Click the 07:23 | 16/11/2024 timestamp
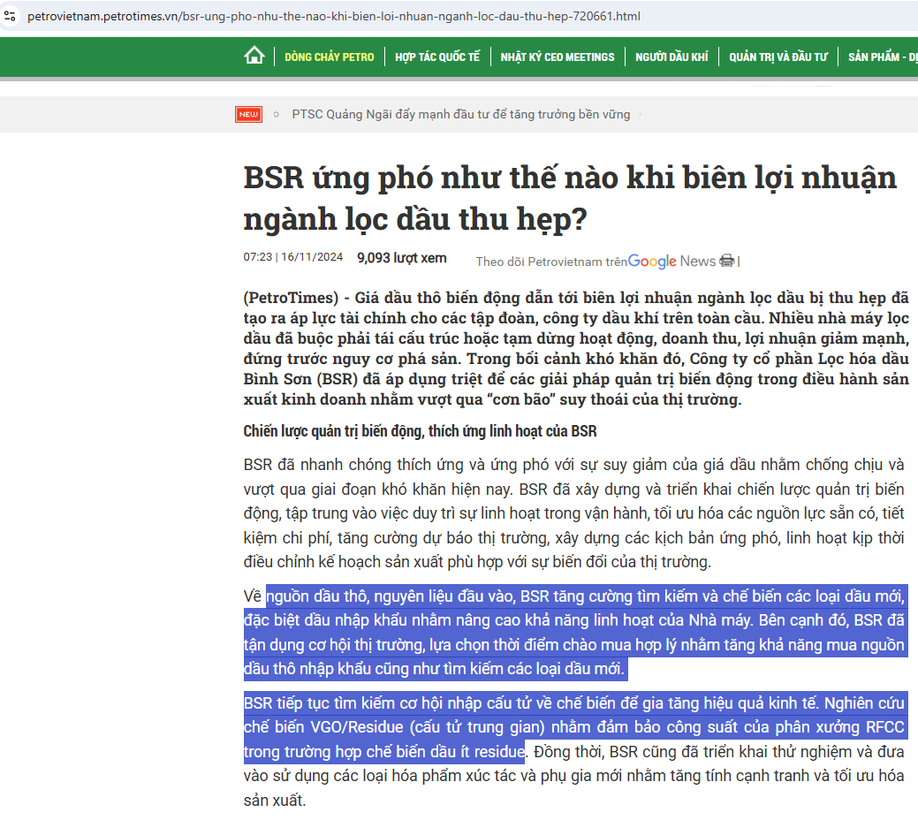Image resolution: width=918 pixels, height=820 pixels. tap(292, 257)
